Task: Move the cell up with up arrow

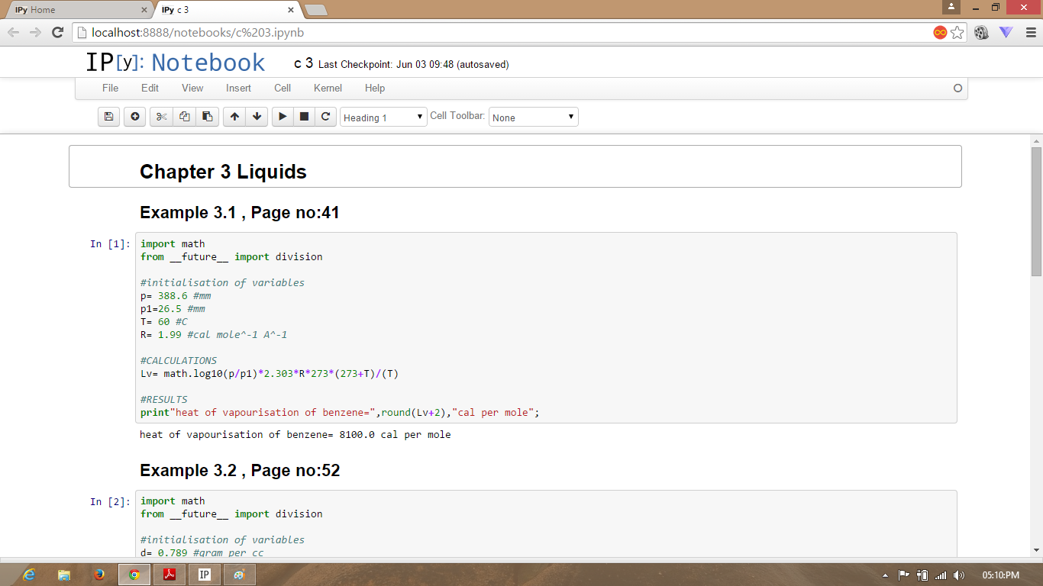Action: 234,117
